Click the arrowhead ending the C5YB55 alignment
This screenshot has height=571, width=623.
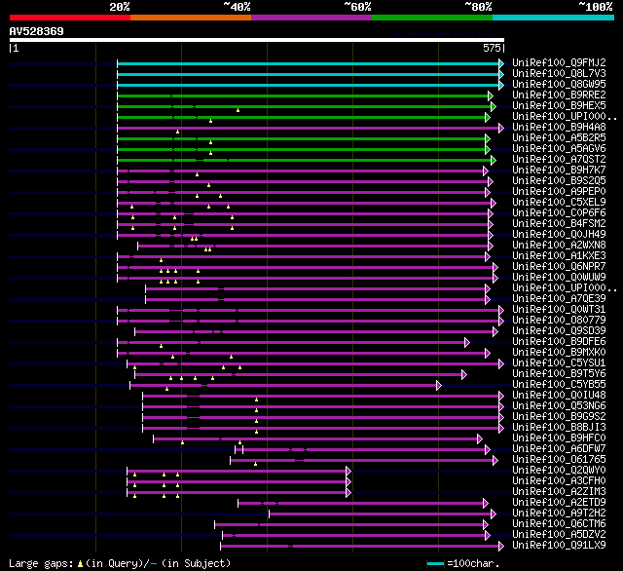coord(439,385)
